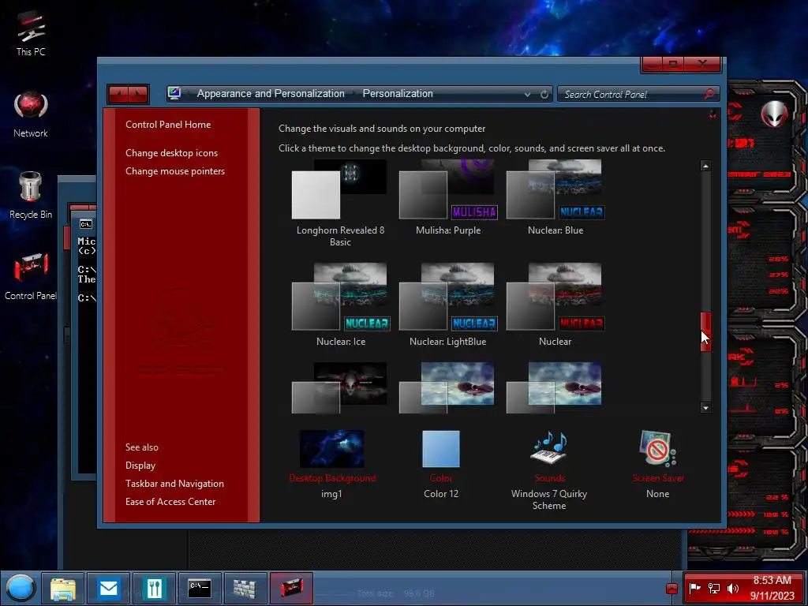The width and height of the screenshot is (808, 606).
Task: Click the Back navigation arrow
Action: [119, 95]
